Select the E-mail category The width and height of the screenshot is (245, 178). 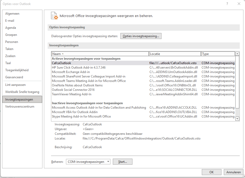[22, 21]
